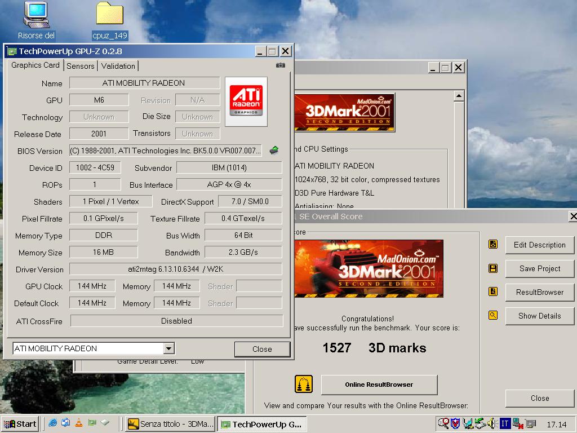Click the Bus Interface value AGP 4x @ 4x
Viewport: 577px width, 433px height.
[229, 184]
